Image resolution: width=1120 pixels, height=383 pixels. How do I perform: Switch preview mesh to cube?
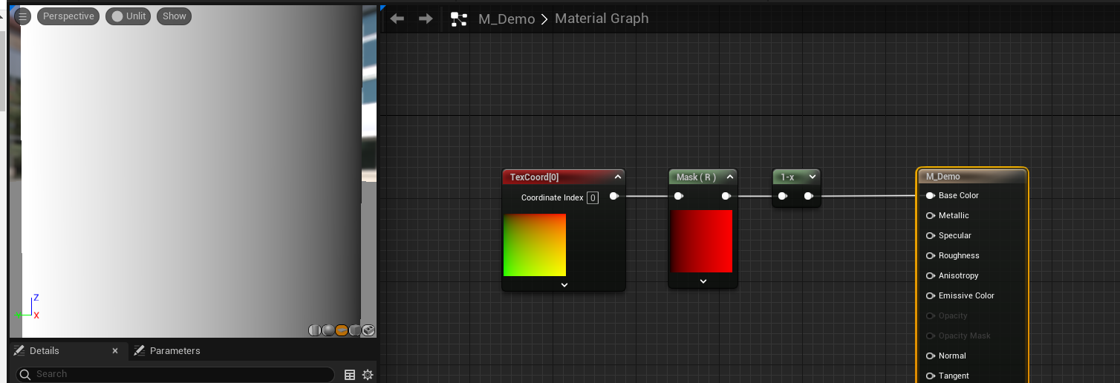point(355,330)
